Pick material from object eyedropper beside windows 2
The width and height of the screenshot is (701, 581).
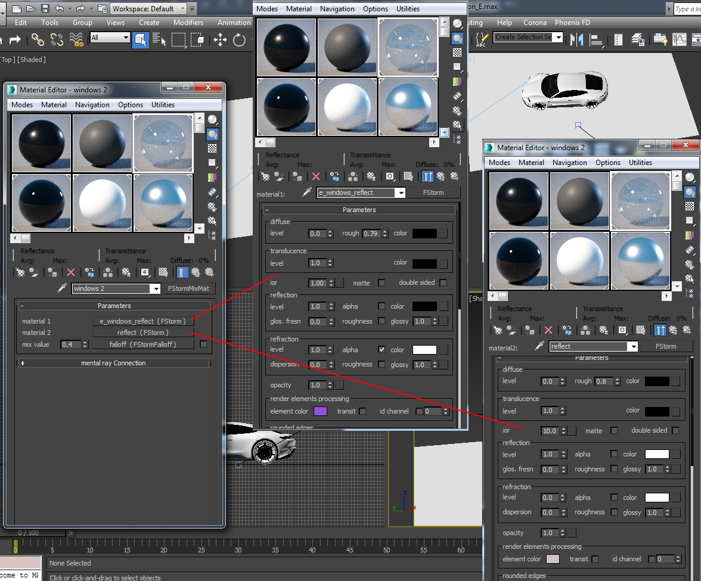point(62,288)
